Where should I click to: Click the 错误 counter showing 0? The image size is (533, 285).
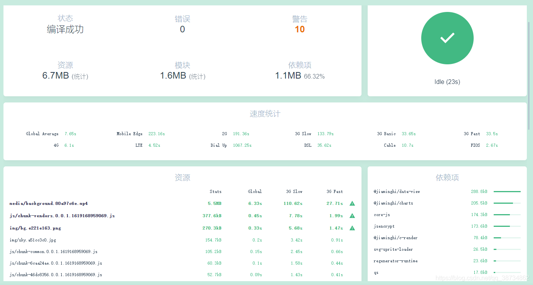pos(182,29)
